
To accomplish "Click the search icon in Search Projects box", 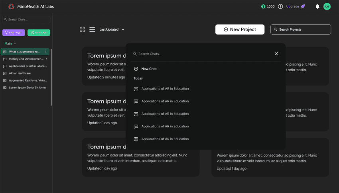I will [x=276, y=29].
